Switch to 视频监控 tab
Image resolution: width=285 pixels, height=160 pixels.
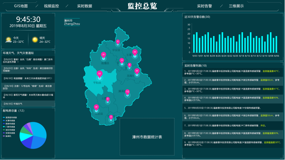pyautogui.click(x=51, y=6)
